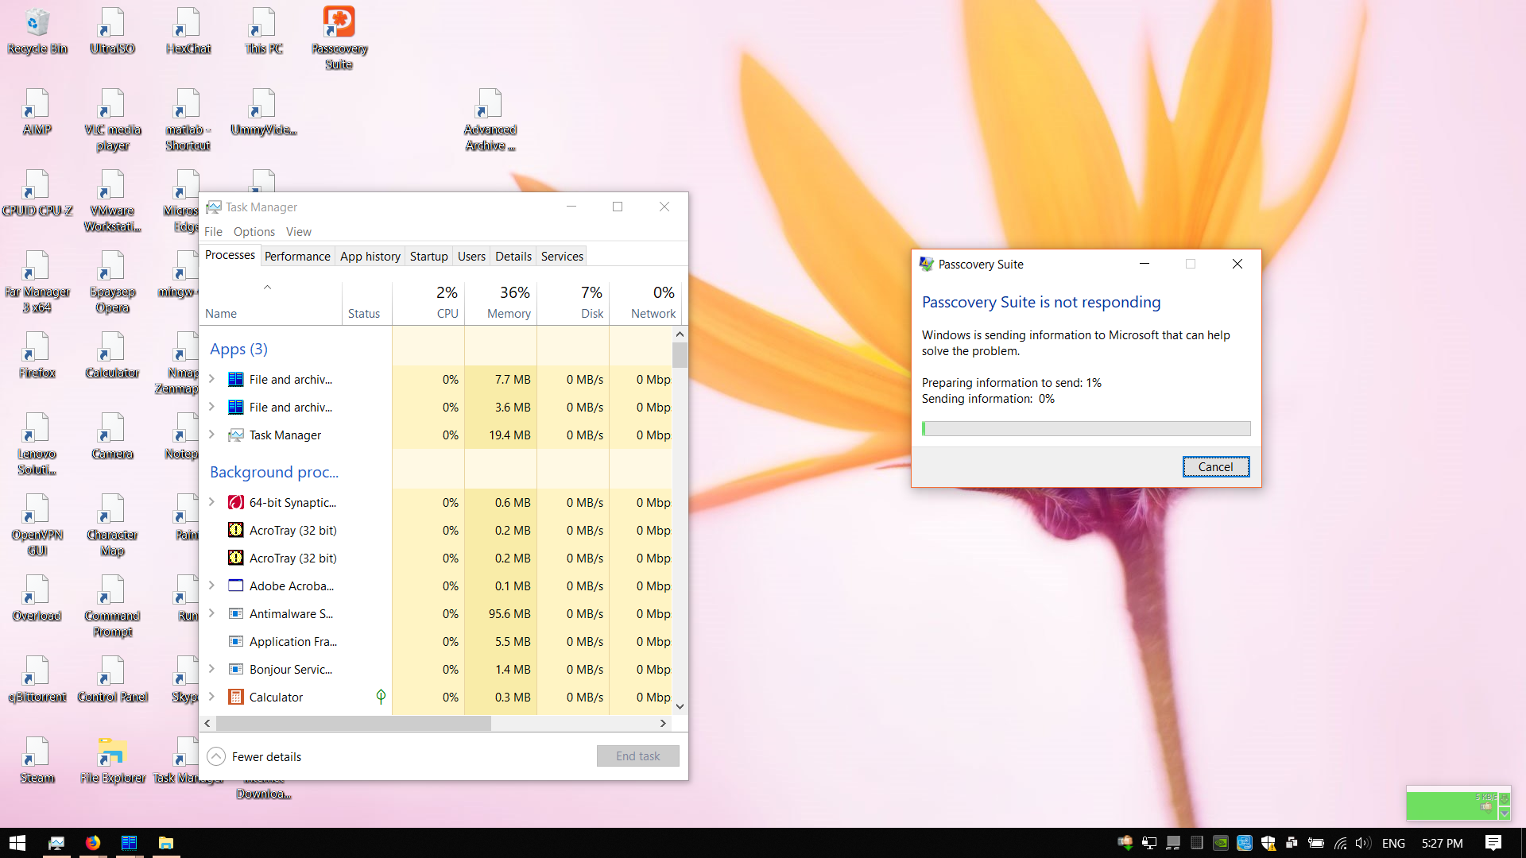Expand the Task Manager process row
This screenshot has height=858, width=1526.
211,435
